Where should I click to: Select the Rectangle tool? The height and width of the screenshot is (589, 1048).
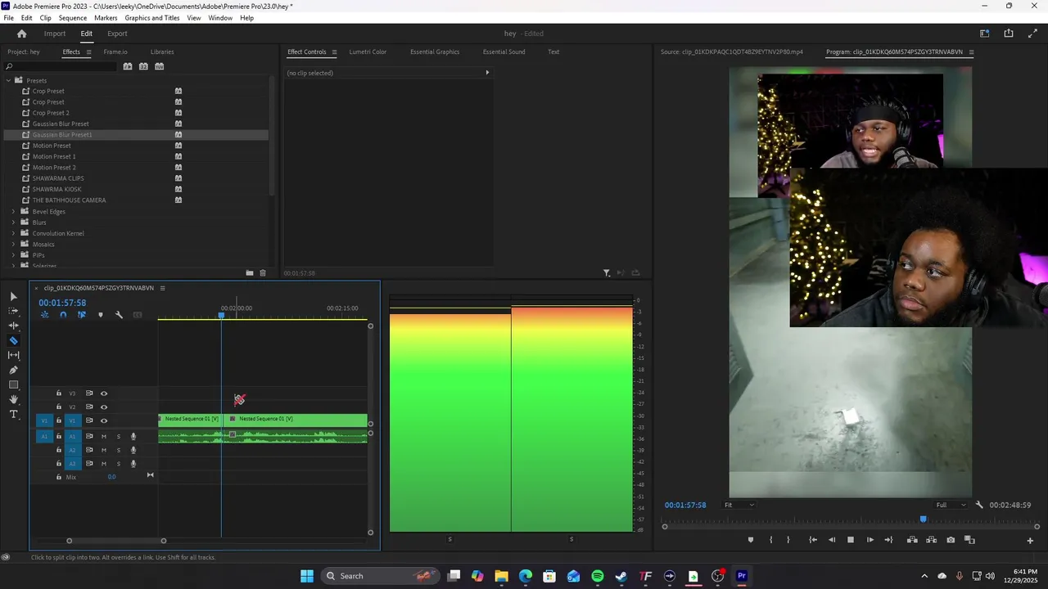point(14,384)
